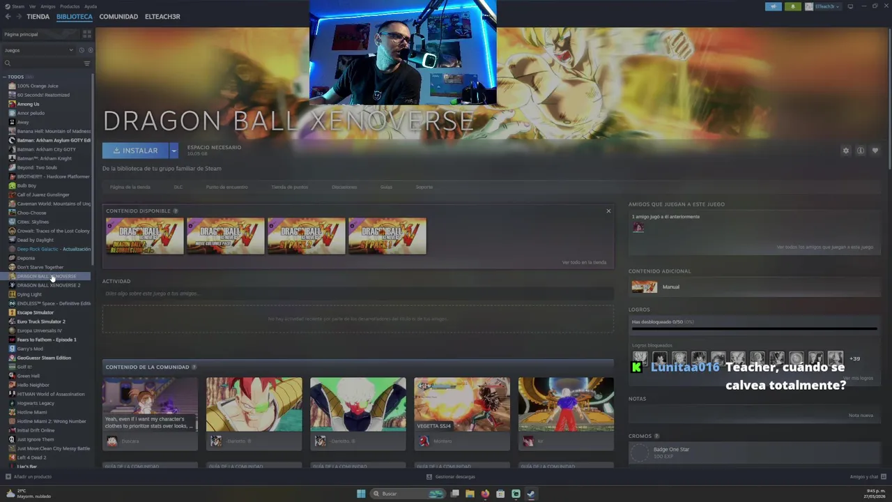The image size is (892, 502).
Task: Open the recent activity clock filter
Action: pos(82,50)
